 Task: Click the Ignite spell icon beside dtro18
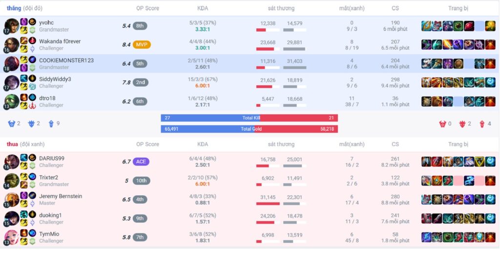24,97
